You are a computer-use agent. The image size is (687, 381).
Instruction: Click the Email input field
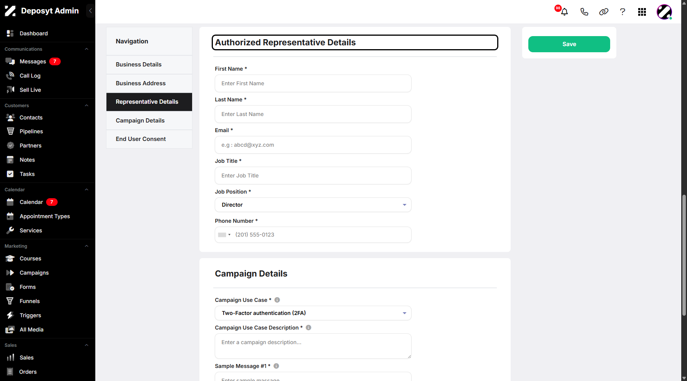tap(313, 145)
